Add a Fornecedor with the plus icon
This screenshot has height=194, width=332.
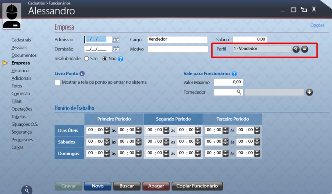pyautogui.click(x=309, y=92)
